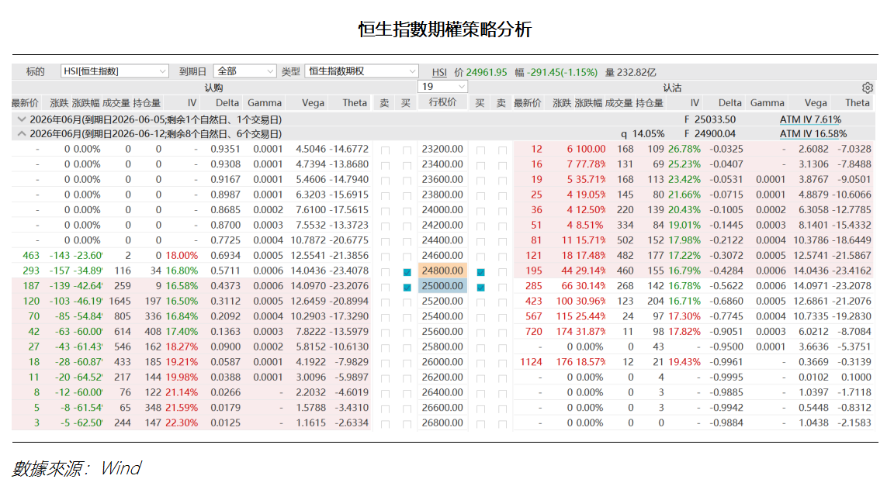Screen dimensions: 894x493
Task: Select the 23200.00 strike row
Action: click(442, 149)
